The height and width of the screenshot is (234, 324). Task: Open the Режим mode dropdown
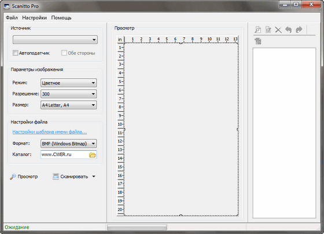(x=69, y=83)
